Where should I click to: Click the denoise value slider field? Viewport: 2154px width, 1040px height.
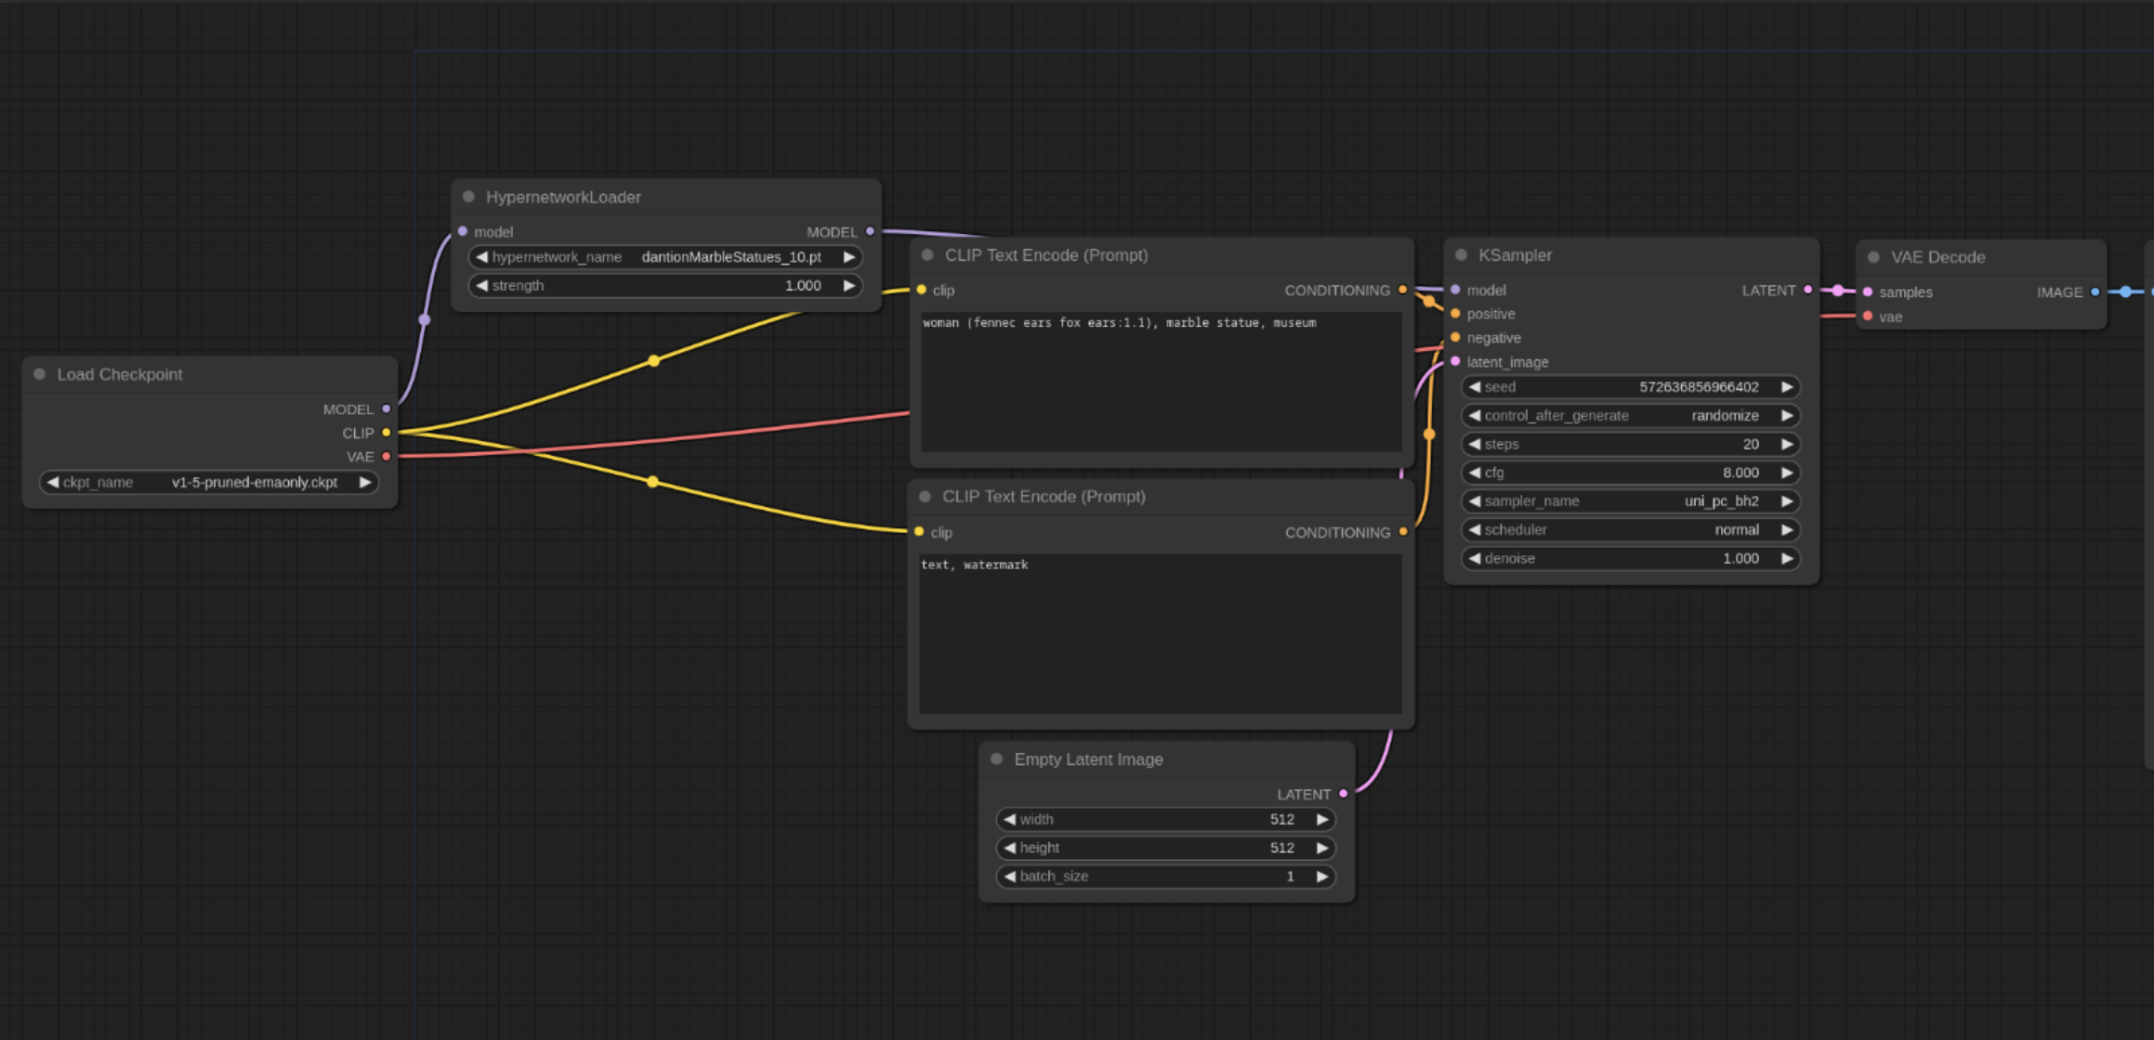pyautogui.click(x=1630, y=559)
